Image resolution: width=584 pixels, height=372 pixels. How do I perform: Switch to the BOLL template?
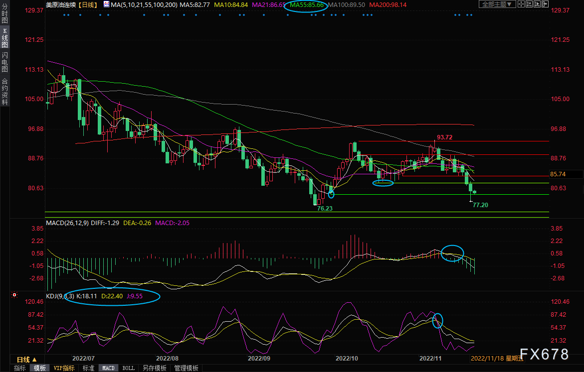coord(129,368)
